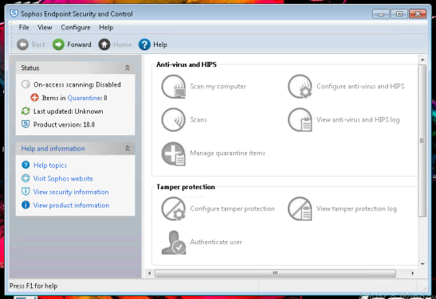Open the Help topics link
The image size is (436, 299).
pos(50,165)
